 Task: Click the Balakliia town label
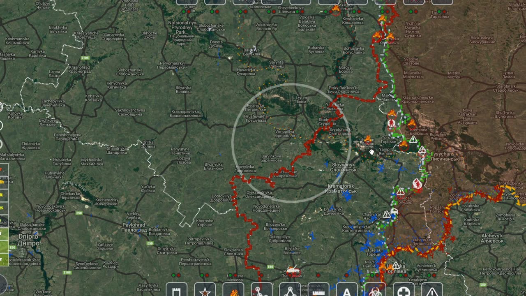(x=251, y=52)
